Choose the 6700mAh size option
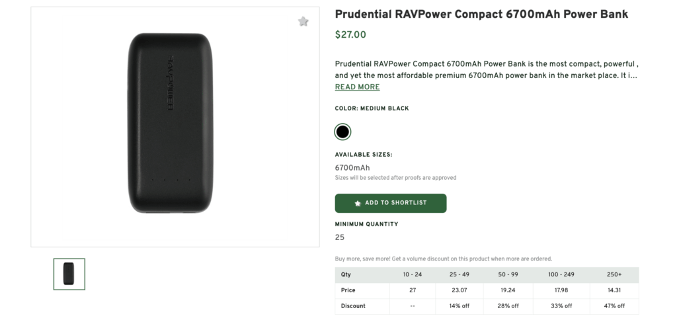 tap(352, 168)
